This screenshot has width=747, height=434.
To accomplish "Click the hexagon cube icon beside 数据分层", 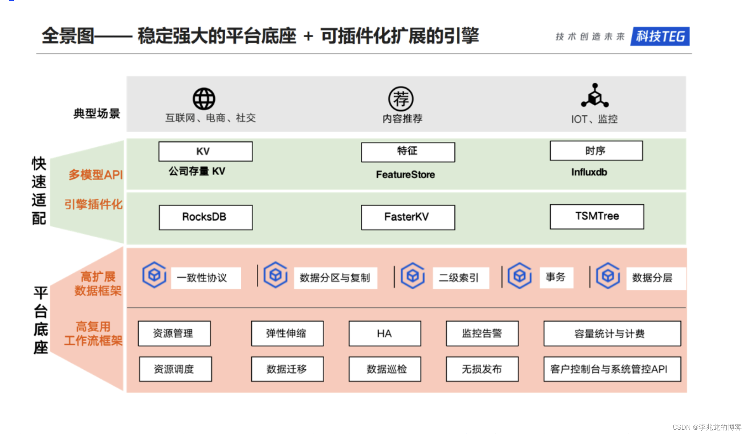I will 608,276.
